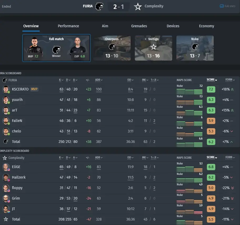Click KSCERATO's player avatar
Screen dimensions: 240x225
(x=6, y=89)
